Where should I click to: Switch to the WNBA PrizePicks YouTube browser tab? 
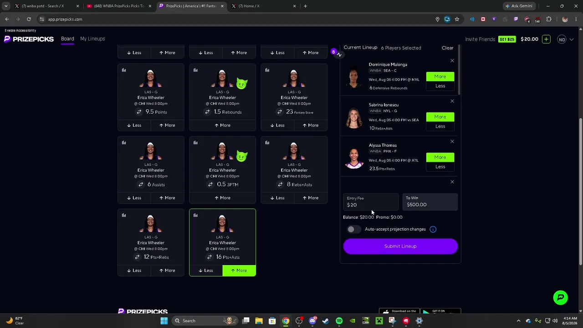[119, 6]
